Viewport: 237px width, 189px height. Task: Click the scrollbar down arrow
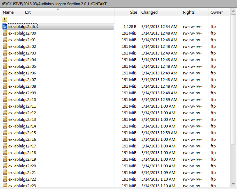[233, 184]
